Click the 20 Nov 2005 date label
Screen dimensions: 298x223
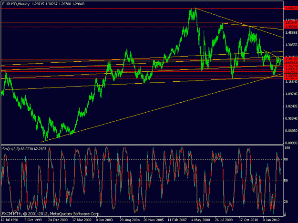154,220
